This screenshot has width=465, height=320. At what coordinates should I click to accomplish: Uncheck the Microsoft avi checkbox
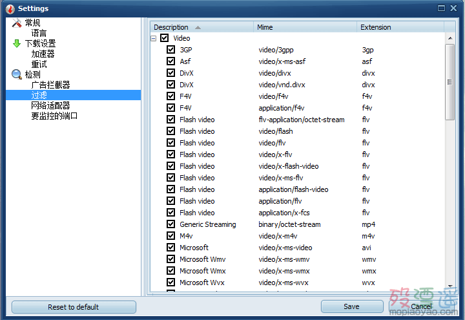[170, 247]
